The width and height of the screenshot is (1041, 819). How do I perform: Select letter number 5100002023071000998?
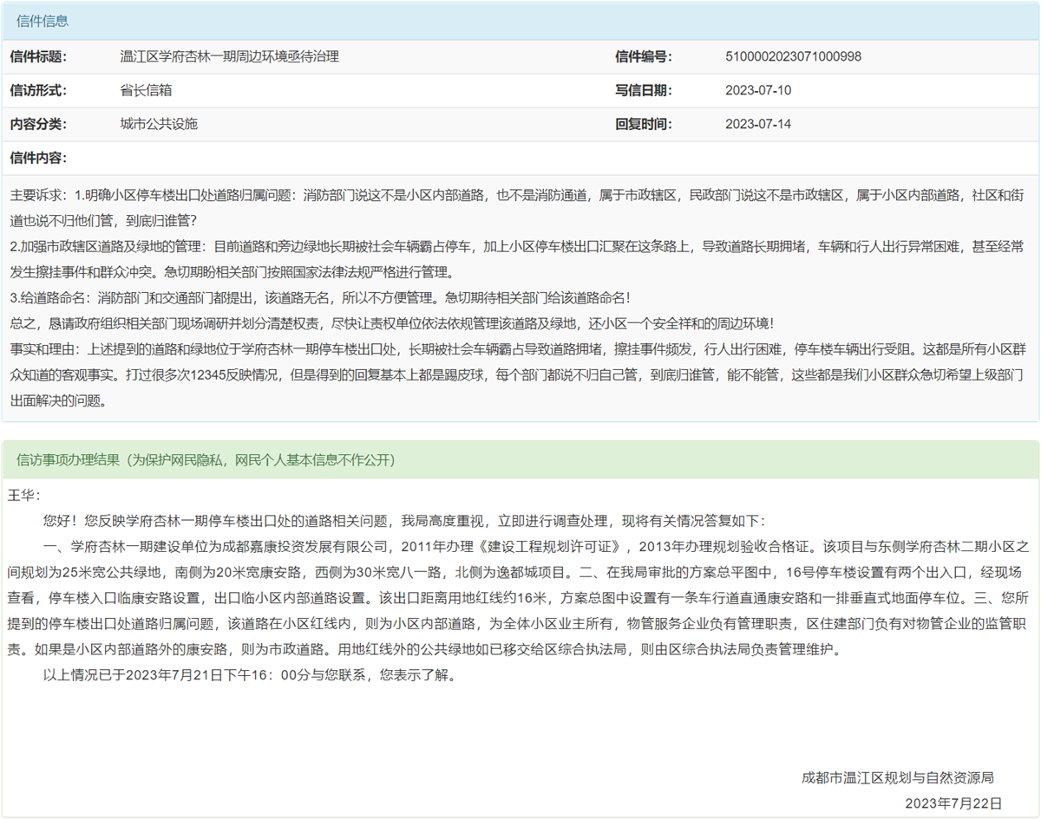pos(793,57)
